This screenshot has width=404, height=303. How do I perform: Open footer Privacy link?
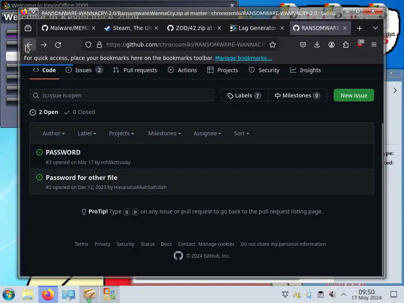point(102,244)
